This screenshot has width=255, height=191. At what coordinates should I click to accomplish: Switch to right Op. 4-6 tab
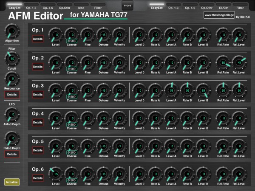pos(190,6)
